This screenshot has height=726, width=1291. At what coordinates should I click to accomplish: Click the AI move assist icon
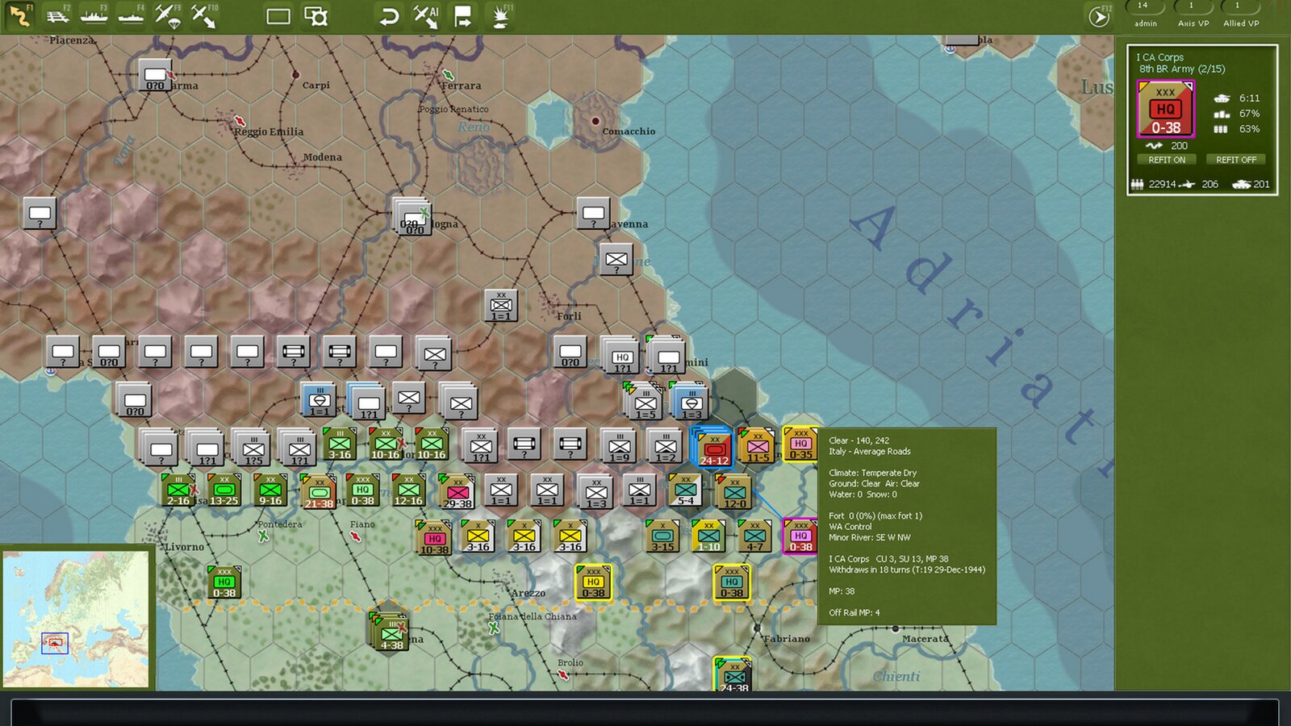pyautogui.click(x=424, y=15)
